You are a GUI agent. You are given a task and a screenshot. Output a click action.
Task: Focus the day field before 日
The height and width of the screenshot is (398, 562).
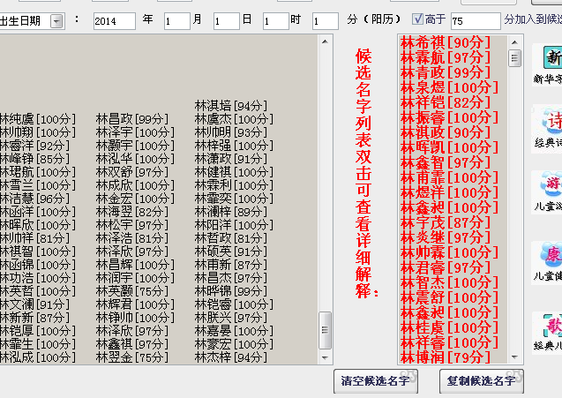point(227,21)
